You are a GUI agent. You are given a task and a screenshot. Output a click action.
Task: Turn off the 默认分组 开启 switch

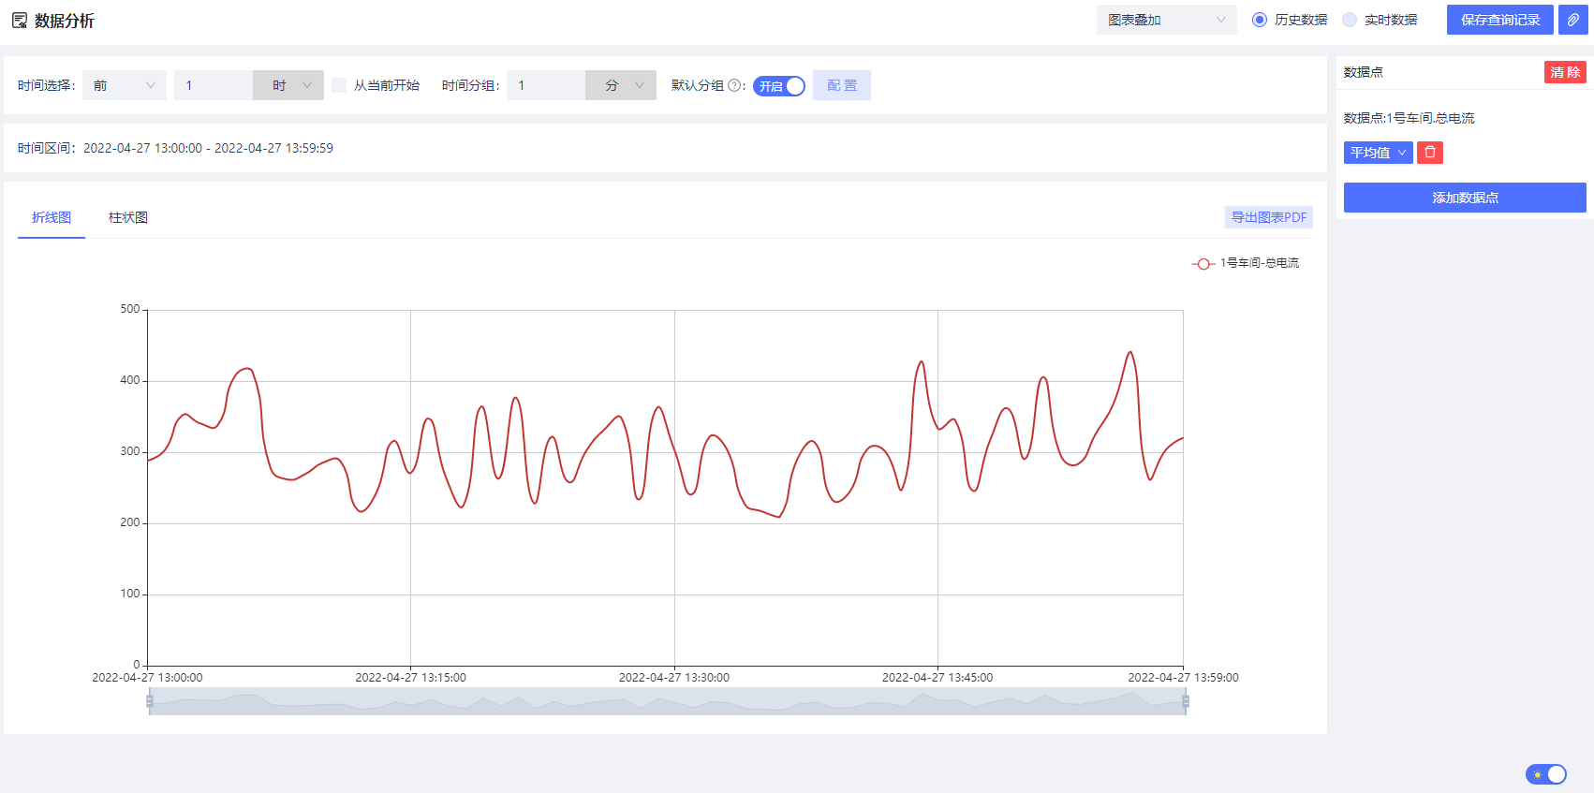click(x=779, y=86)
